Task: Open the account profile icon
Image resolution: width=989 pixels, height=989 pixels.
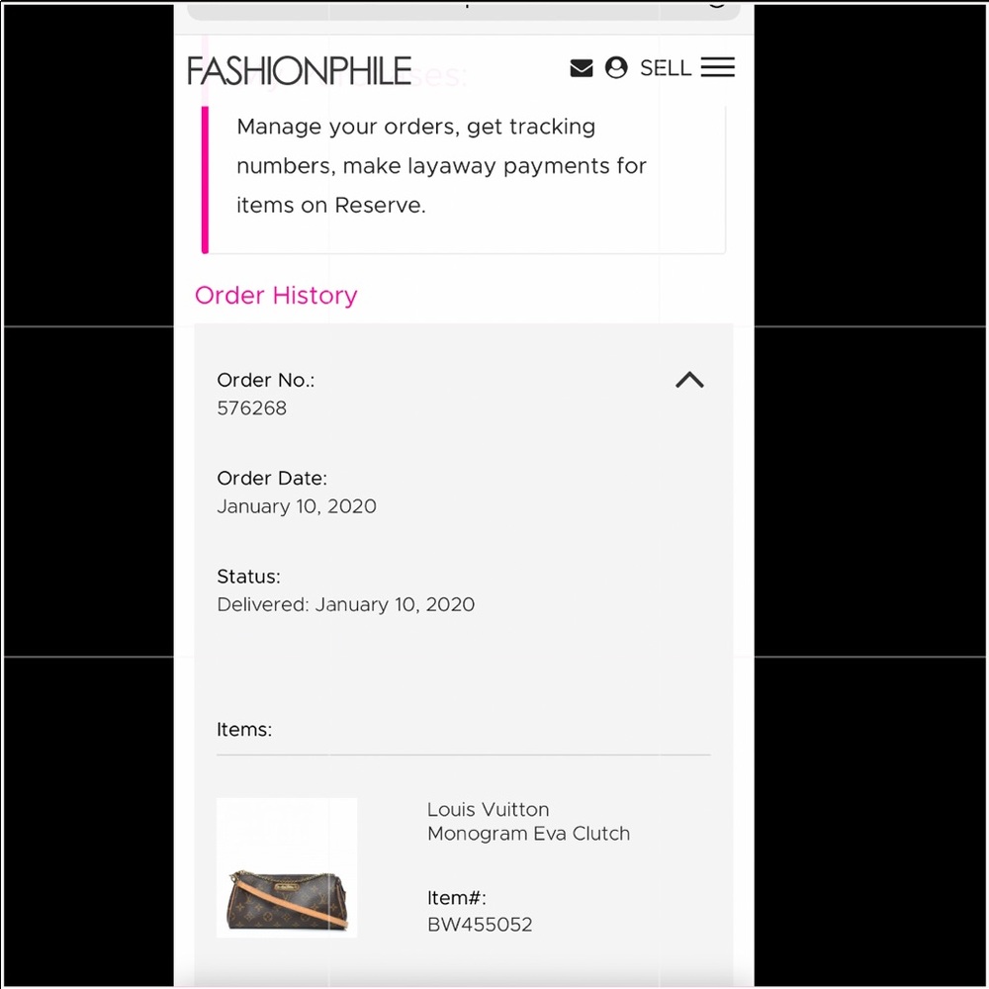Action: 616,67
